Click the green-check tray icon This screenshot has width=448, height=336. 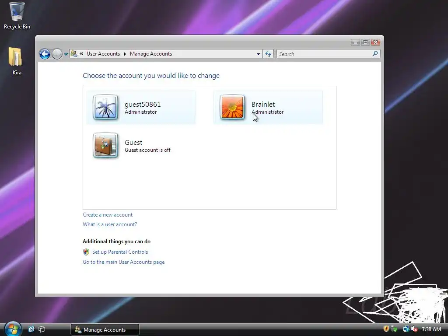coord(394,329)
